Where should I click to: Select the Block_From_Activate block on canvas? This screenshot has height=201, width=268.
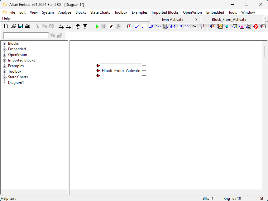click(121, 71)
